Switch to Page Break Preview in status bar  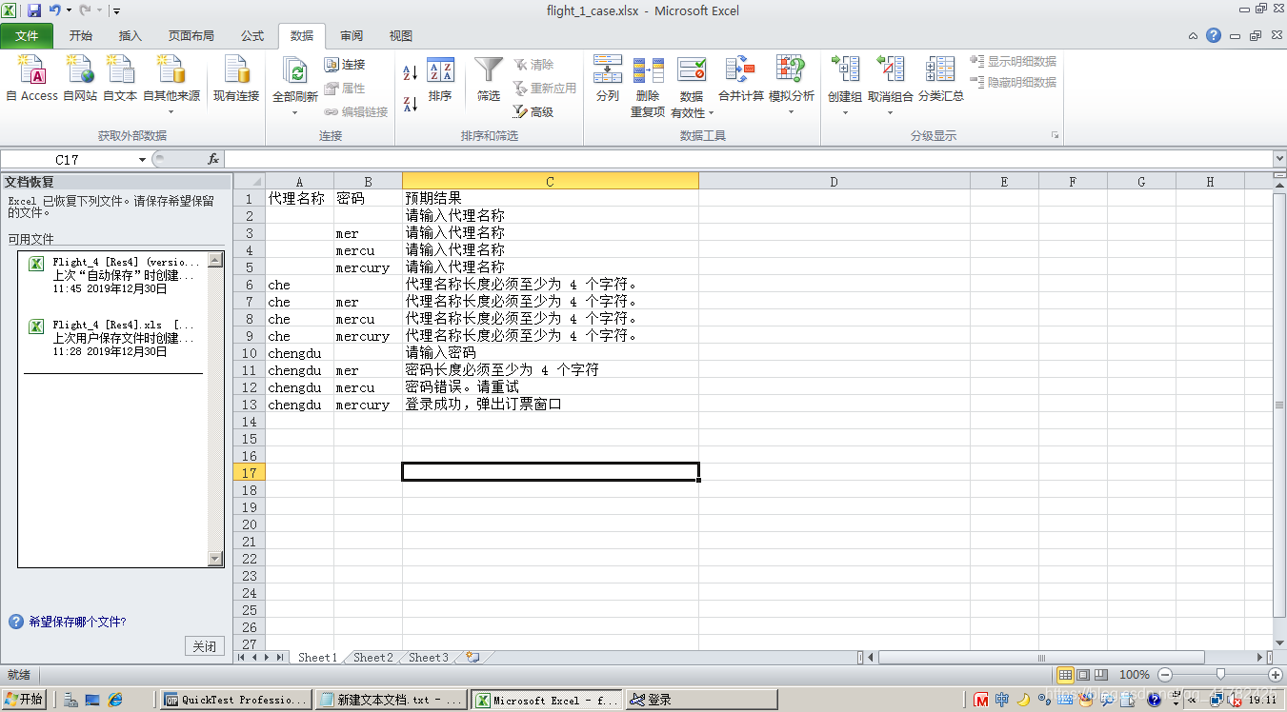[x=1100, y=675]
